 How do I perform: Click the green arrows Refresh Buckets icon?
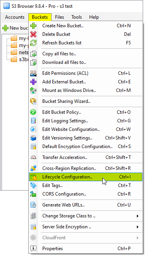[x=33, y=43]
